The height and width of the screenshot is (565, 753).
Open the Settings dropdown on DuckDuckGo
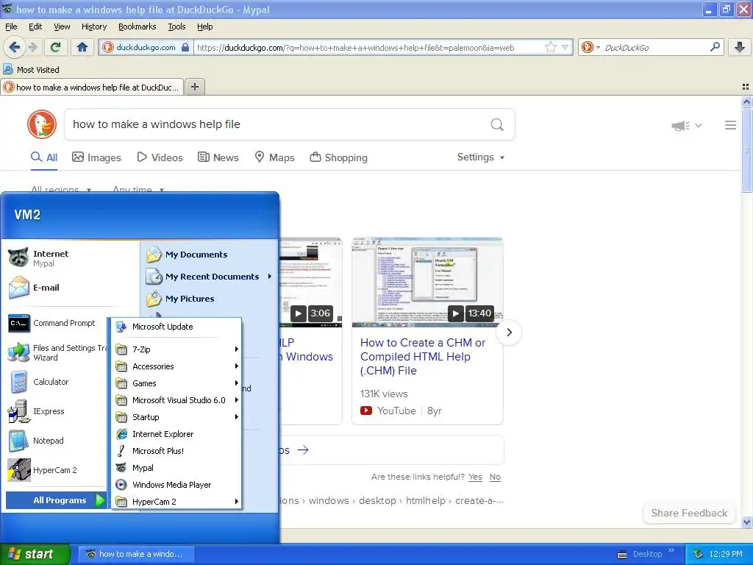(481, 157)
